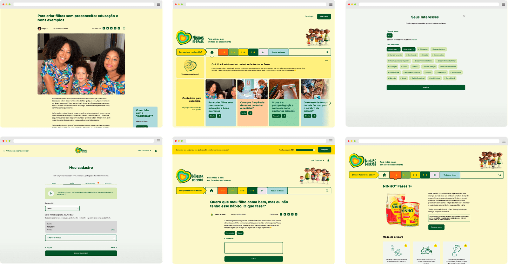Click the 90% registration progress bar
Image resolution: width=508 pixels, height=264 pixels.
[305, 150]
